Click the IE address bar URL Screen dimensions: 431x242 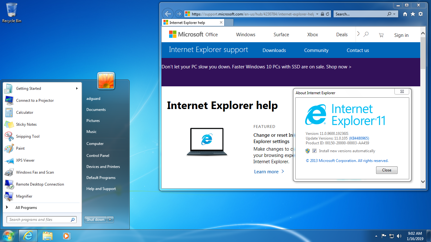coord(252,14)
